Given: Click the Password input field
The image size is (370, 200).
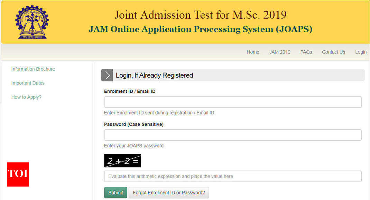Looking at the screenshot, I should pyautogui.click(x=232, y=135).
